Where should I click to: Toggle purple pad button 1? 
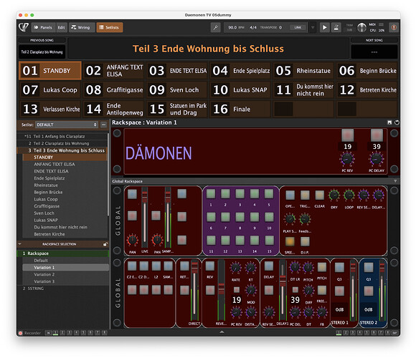click(211, 194)
